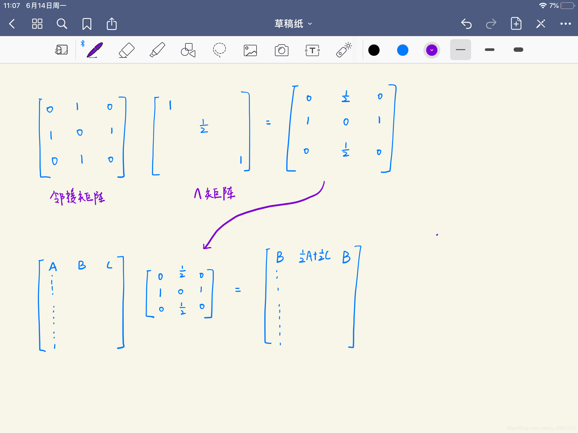Screen dimensions: 578x433
Task: Undo the last stroke
Action: (x=466, y=24)
